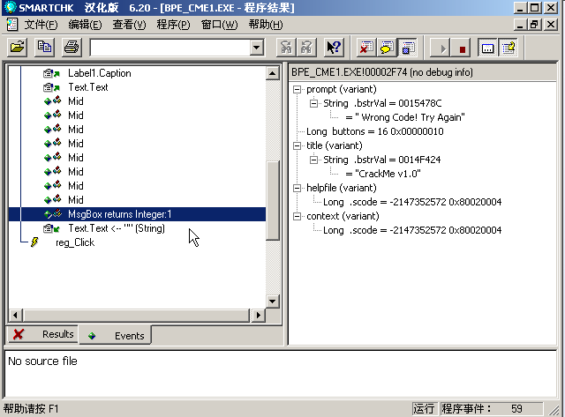Image resolution: width=565 pixels, height=417 pixels.
Task: Open the 文件(F) menu
Action: coord(41,25)
